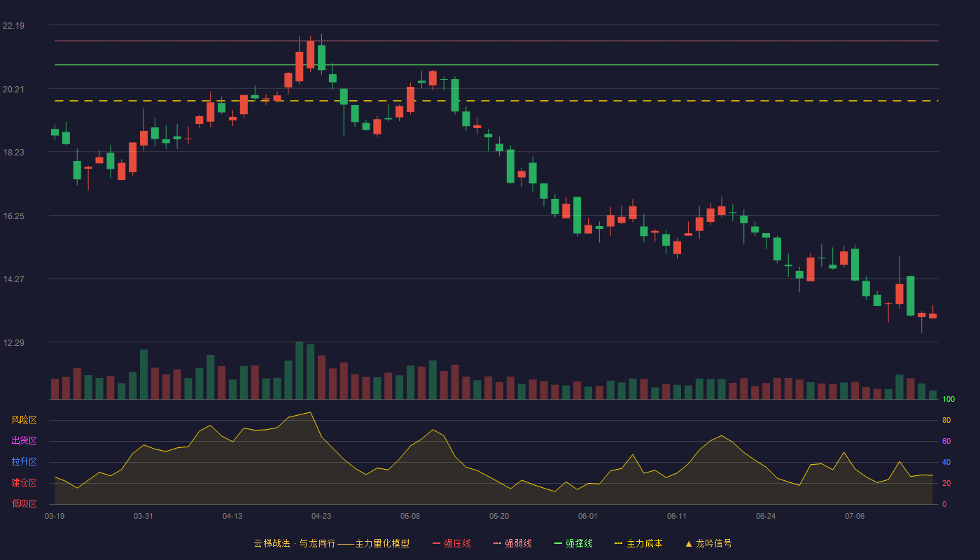Click the green dash icon beside 强撑线
980x560 pixels.
[x=558, y=543]
